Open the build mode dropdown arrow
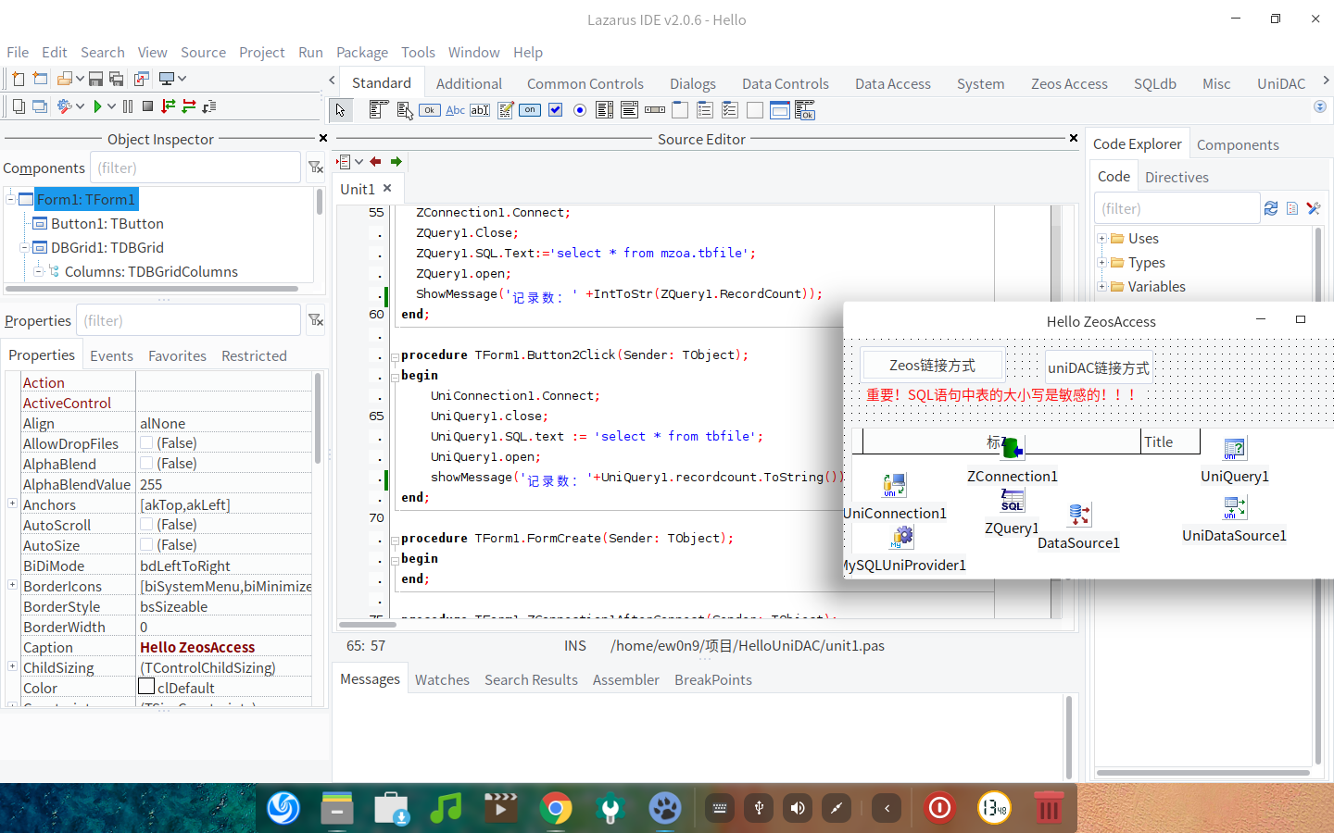 click(81, 106)
